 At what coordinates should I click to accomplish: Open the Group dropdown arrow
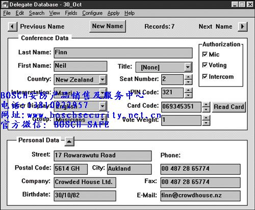pyautogui.click(x=103, y=119)
